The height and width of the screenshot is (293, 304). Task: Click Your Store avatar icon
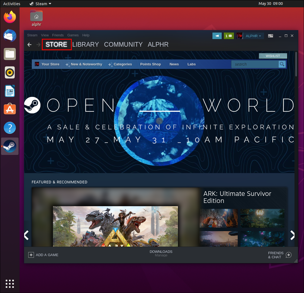point(37,64)
